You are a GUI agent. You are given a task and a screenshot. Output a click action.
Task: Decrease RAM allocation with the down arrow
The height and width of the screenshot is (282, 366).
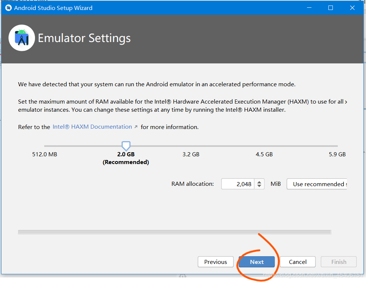point(259,186)
